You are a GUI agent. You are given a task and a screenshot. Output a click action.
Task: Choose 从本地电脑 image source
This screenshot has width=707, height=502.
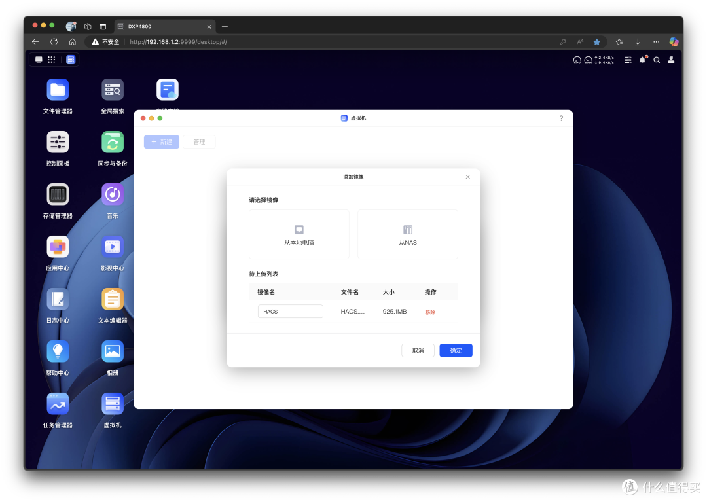click(299, 234)
